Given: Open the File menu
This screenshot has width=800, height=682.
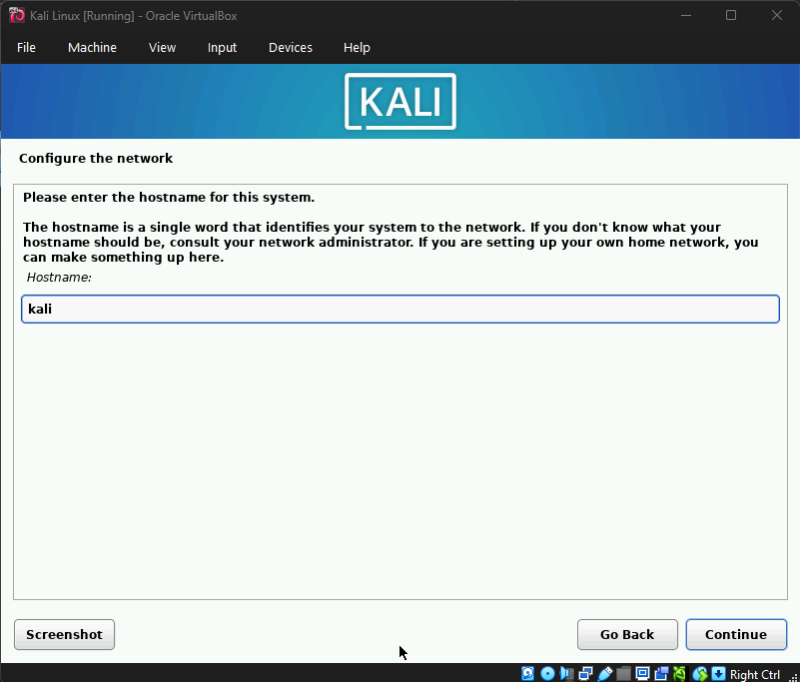Looking at the screenshot, I should [26, 48].
